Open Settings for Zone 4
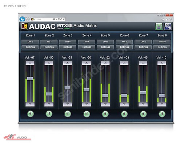 coord(87,47)
